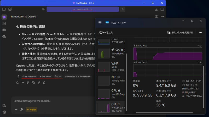This screenshot has width=209, height=117.
Task: Edit the assistant message
Action: pyautogui.click(x=39, y=83)
